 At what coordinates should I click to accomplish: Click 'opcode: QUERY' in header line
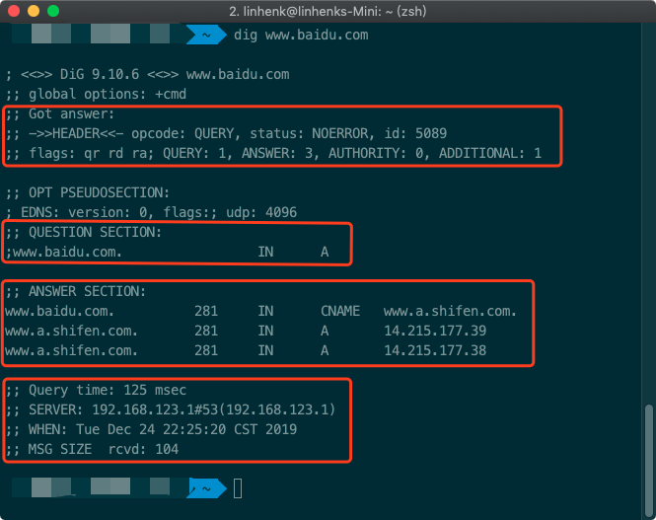tap(185, 133)
